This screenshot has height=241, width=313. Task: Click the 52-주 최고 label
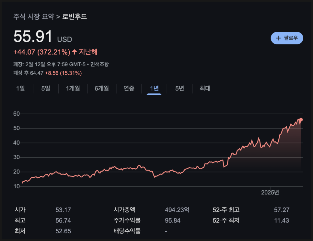point(226,210)
